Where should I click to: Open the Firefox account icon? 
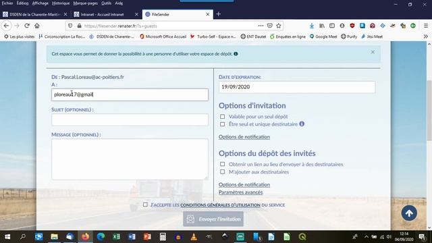tap(342, 26)
